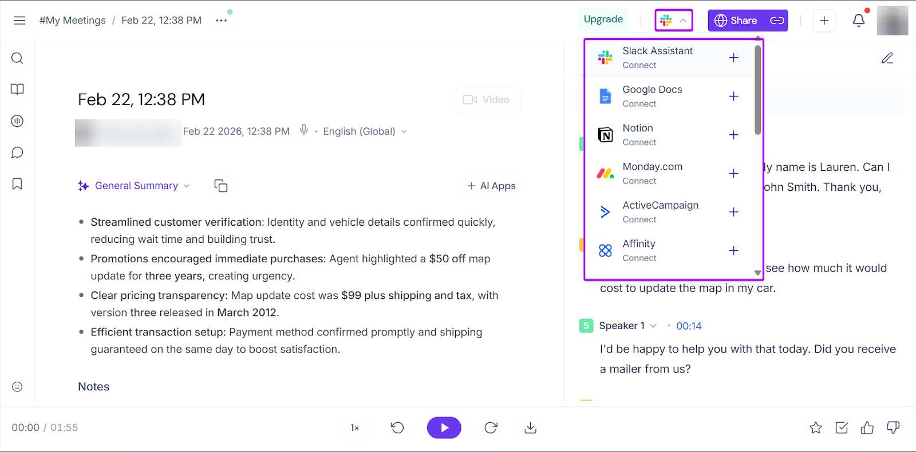Add Notion with its plus icon

pos(733,135)
